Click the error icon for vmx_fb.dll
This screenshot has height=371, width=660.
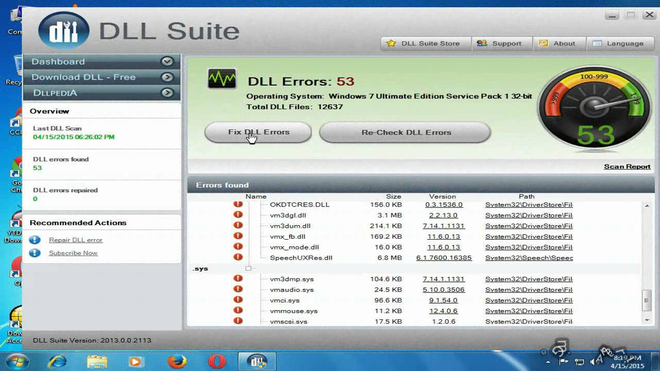click(238, 236)
